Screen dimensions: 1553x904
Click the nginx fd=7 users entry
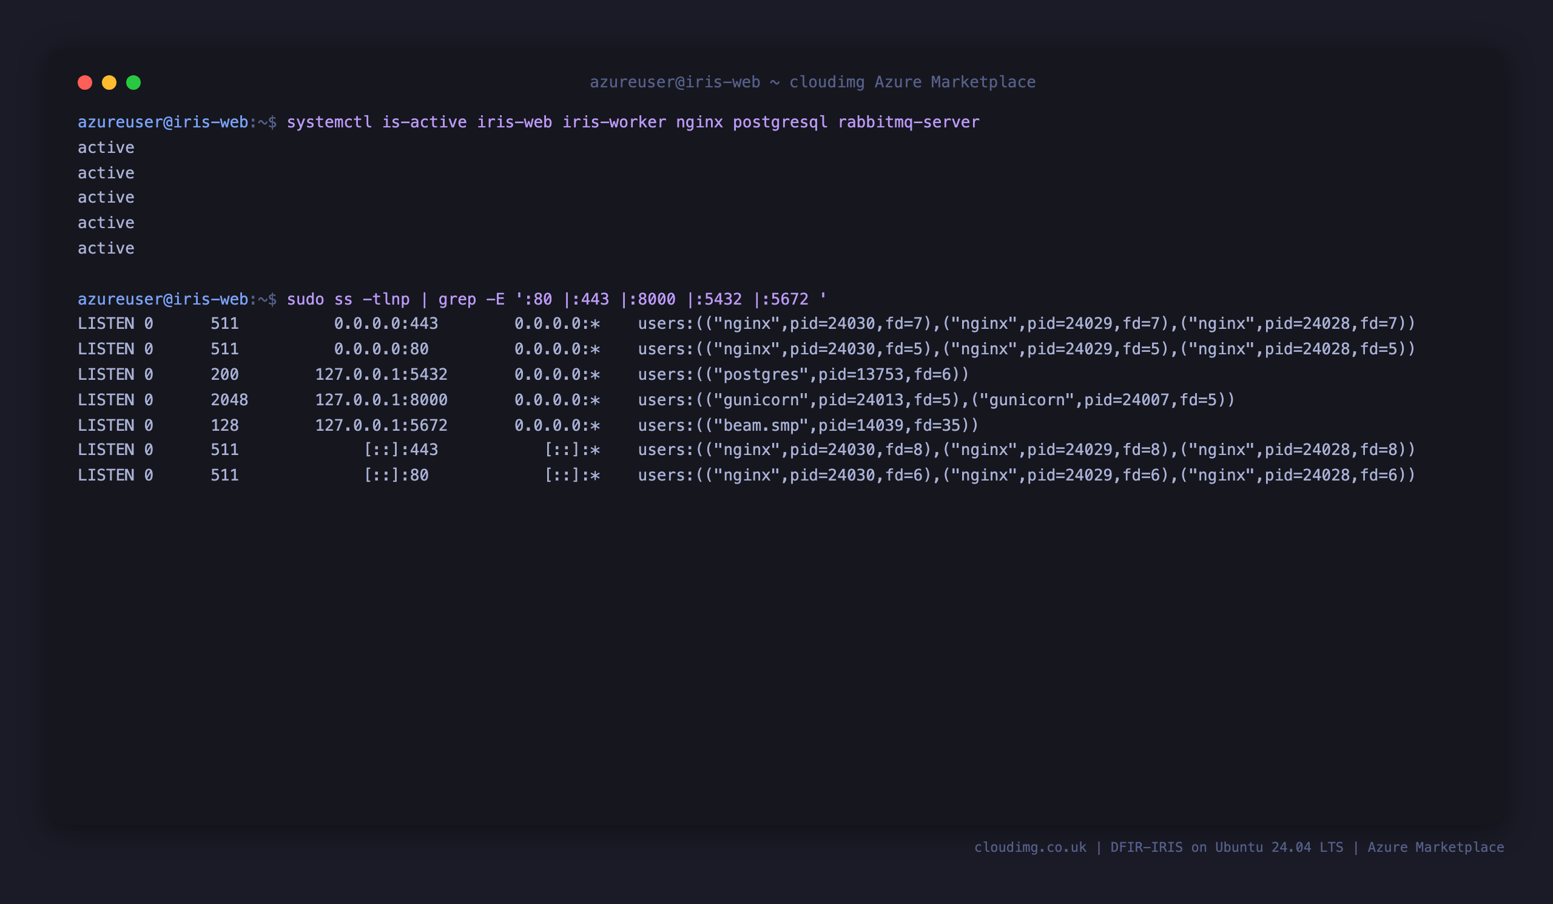coord(1026,323)
